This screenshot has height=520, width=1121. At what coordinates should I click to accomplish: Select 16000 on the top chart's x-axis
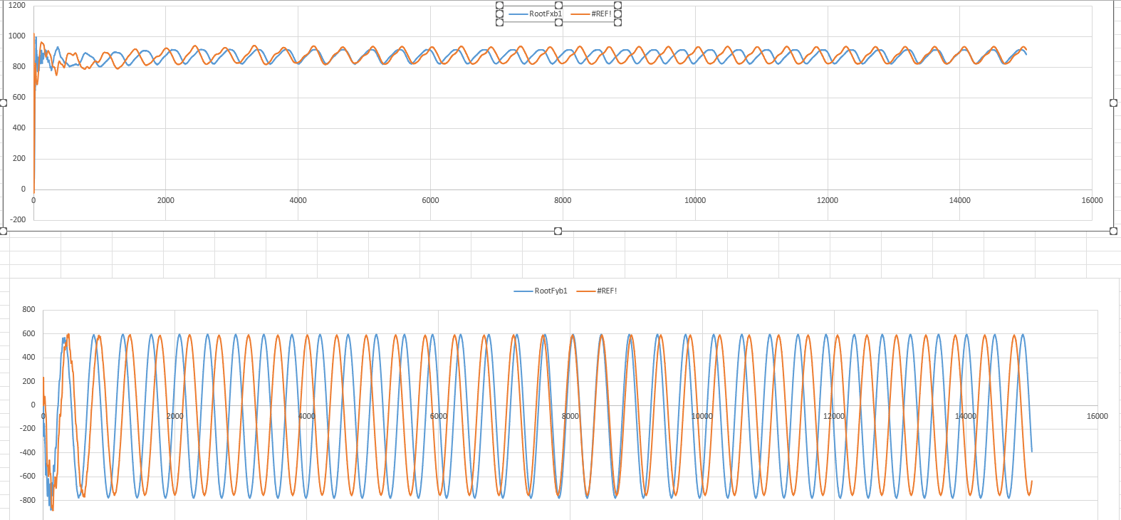coord(1092,200)
